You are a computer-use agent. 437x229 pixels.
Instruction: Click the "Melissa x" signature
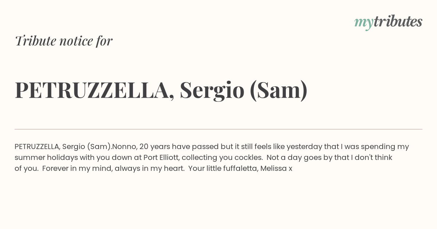point(276,168)
